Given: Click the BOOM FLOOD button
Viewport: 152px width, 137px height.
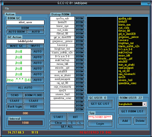Looking at the screenshot, I should 33,95.
